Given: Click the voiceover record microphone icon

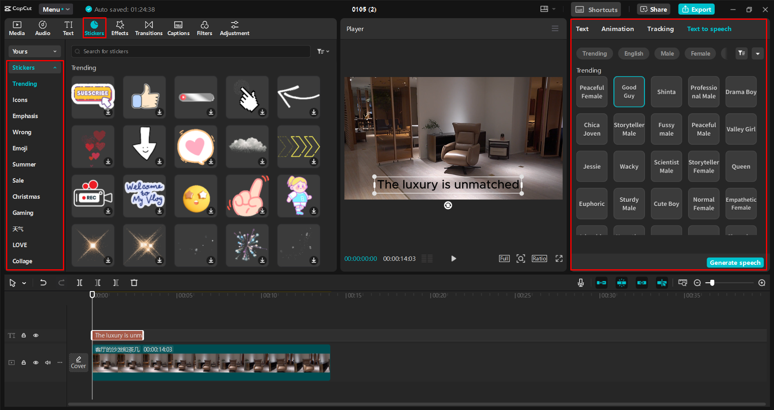Looking at the screenshot, I should click(x=580, y=283).
